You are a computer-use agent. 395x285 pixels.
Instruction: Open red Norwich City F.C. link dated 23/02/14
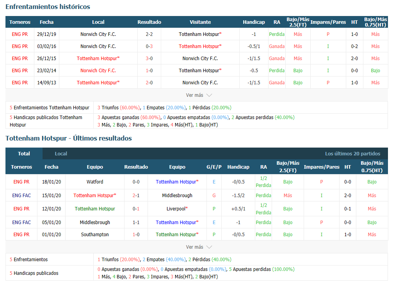point(98,71)
